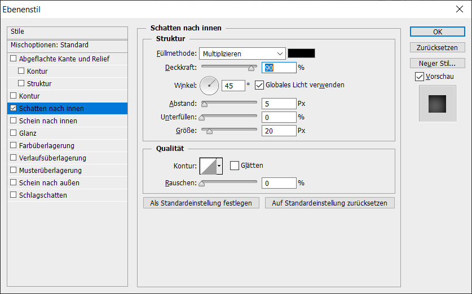Click into the Größe value field
This screenshot has height=294, width=472.
coord(279,131)
